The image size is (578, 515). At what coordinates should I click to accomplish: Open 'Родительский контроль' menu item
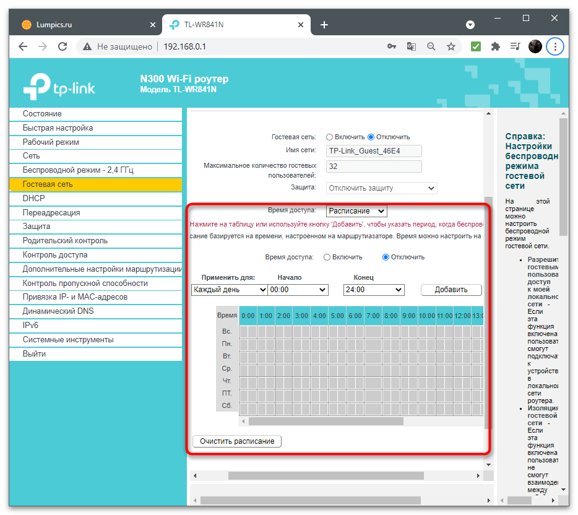[65, 241]
